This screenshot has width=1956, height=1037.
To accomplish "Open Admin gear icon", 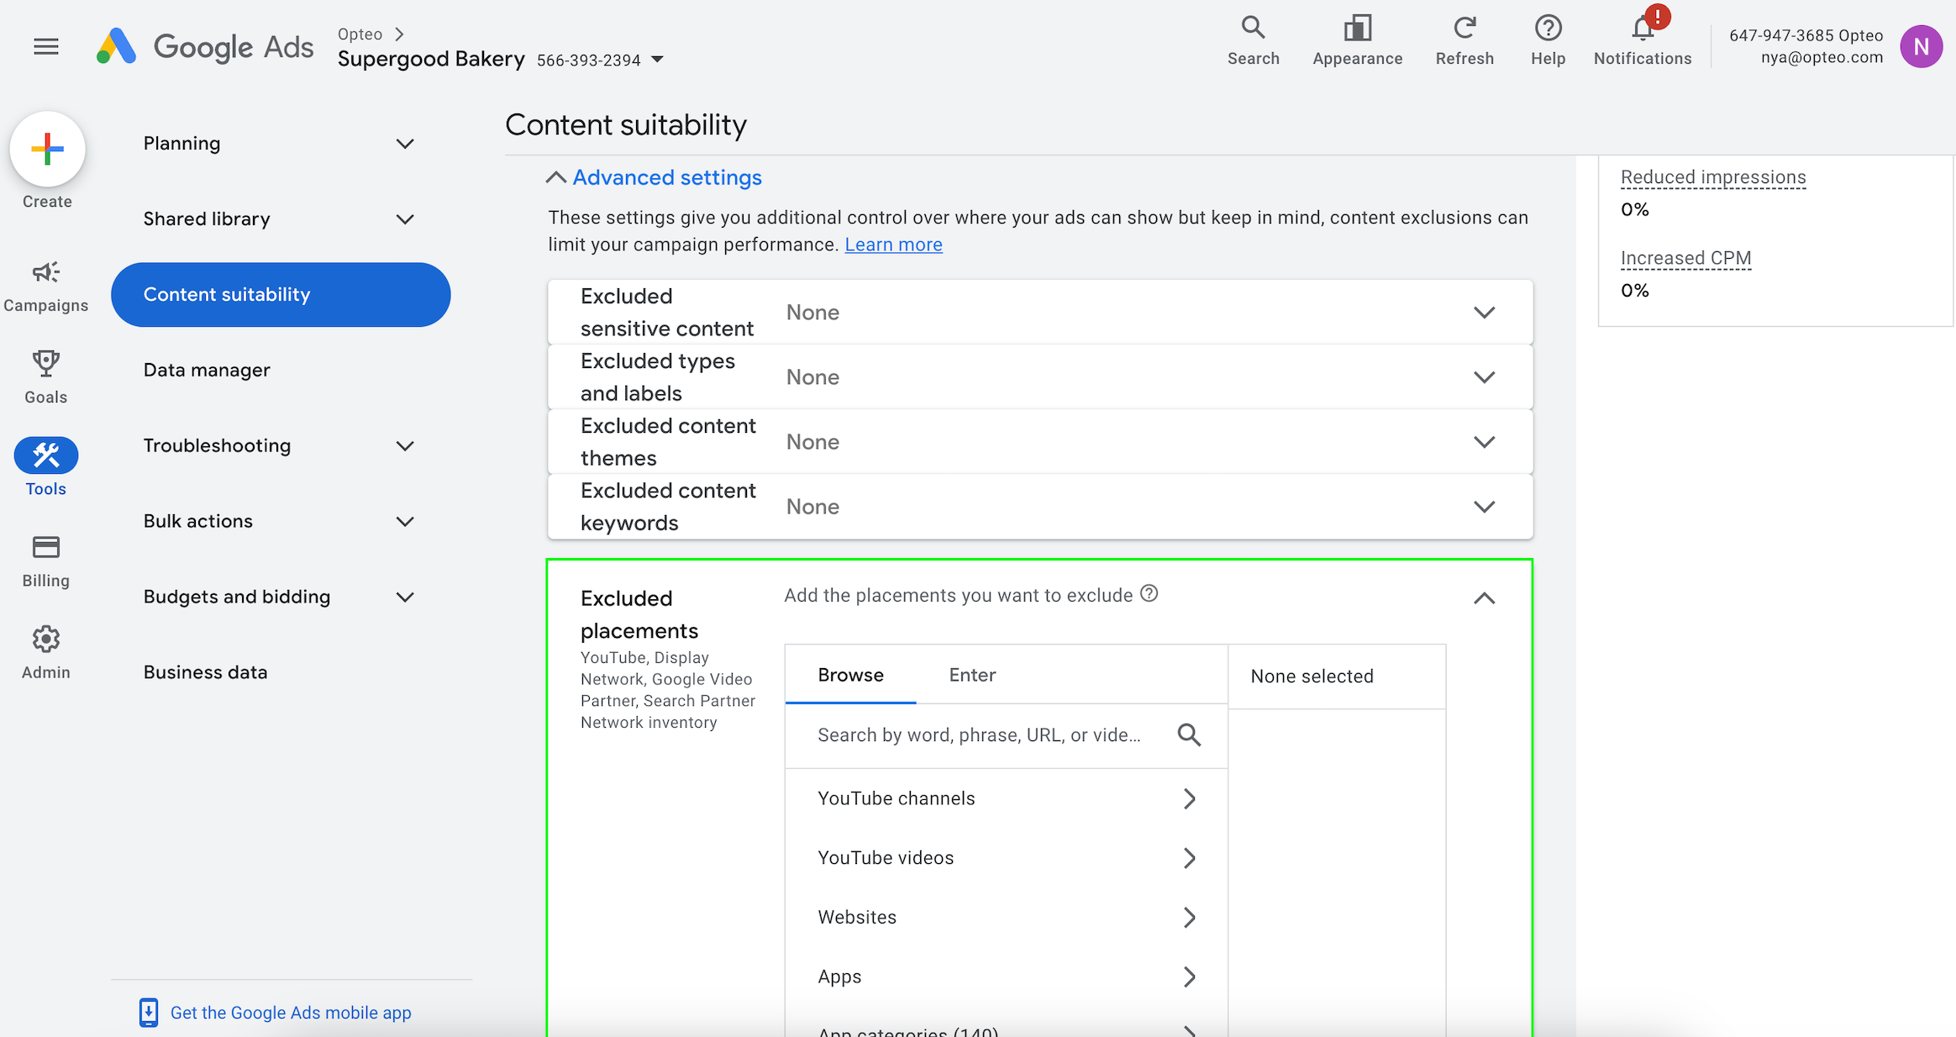I will pyautogui.click(x=45, y=640).
